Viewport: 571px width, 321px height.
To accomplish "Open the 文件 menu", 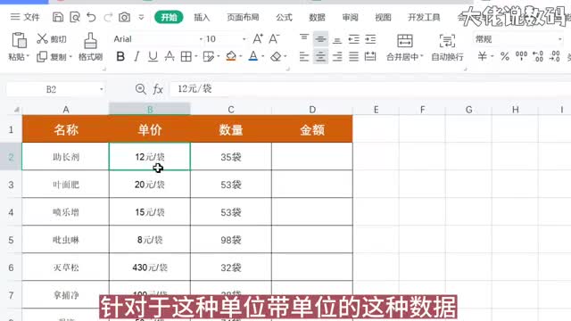I will click(x=25, y=17).
